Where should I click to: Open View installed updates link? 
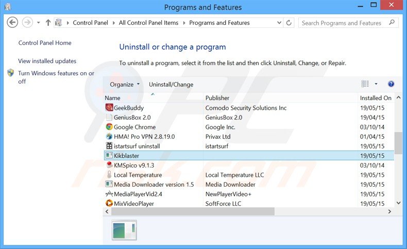[47, 61]
